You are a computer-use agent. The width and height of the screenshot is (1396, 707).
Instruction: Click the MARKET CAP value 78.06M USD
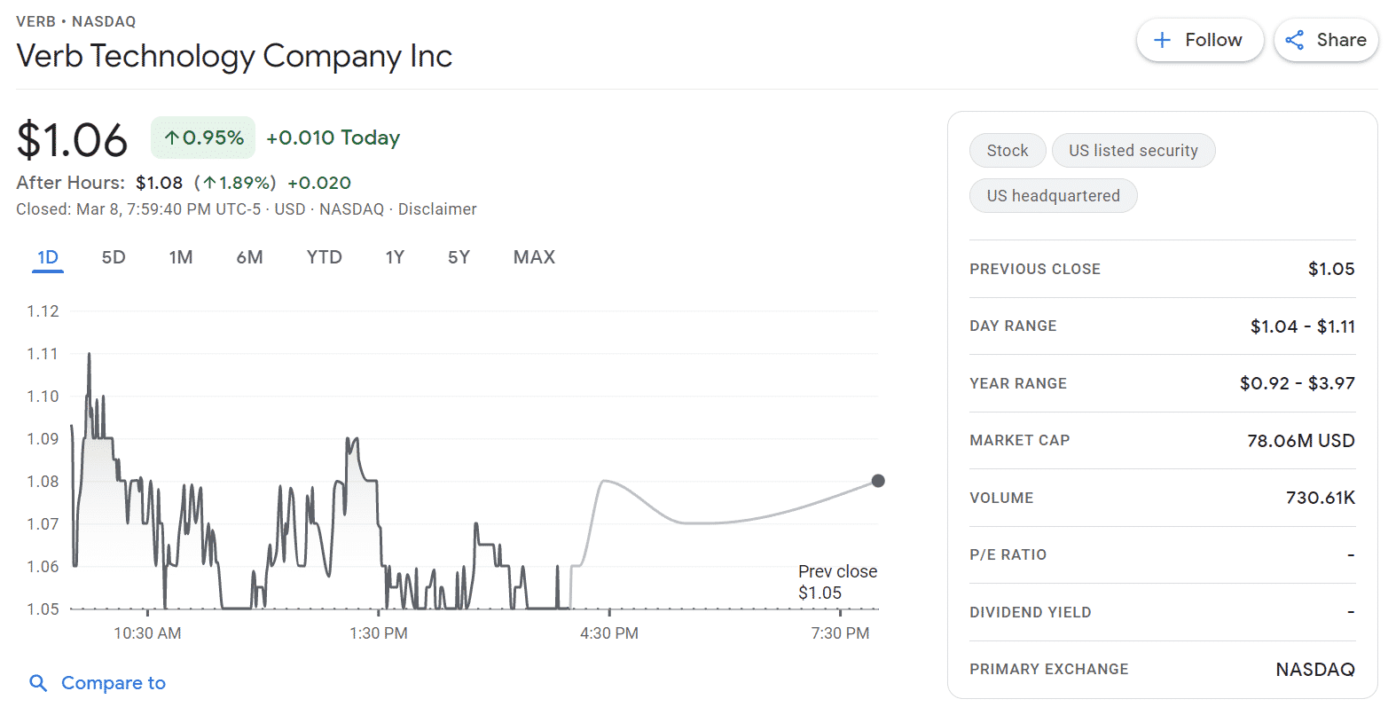(1301, 441)
